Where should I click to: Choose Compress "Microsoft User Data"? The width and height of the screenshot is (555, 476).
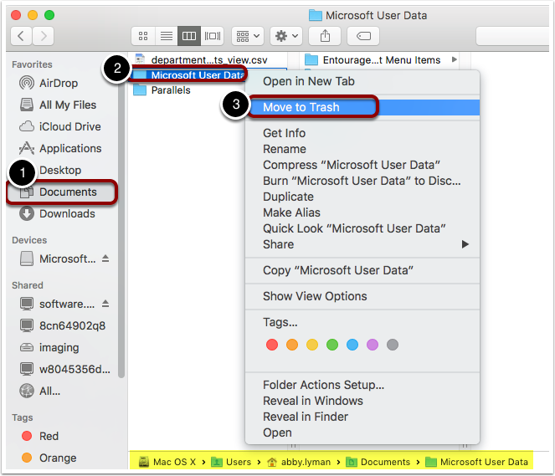pyautogui.click(x=362, y=165)
